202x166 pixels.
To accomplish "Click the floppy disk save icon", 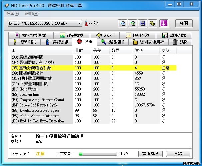I will click(x=142, y=23).
